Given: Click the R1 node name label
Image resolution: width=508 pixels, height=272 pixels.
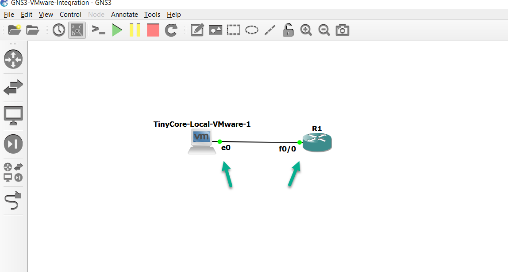Looking at the screenshot, I should click(317, 129).
